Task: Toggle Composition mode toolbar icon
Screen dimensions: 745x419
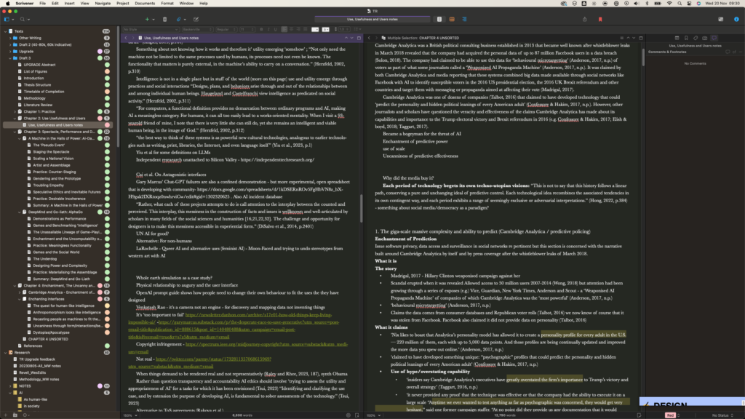Action: pyautogui.click(x=721, y=20)
